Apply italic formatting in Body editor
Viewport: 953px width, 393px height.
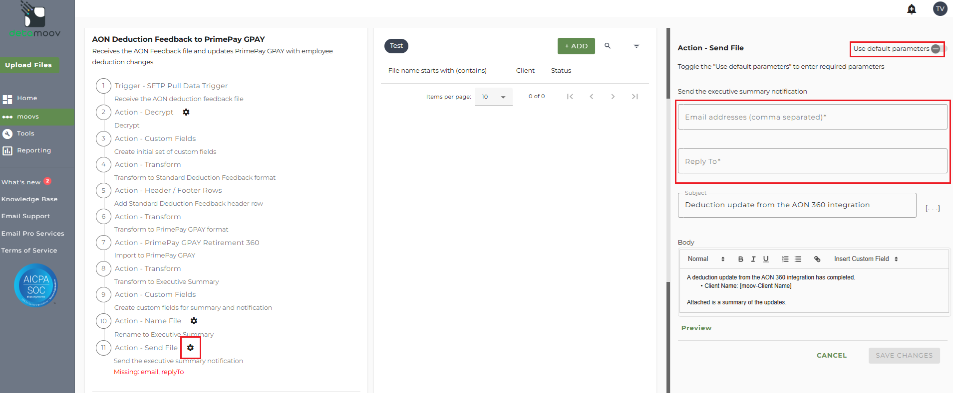[753, 259]
